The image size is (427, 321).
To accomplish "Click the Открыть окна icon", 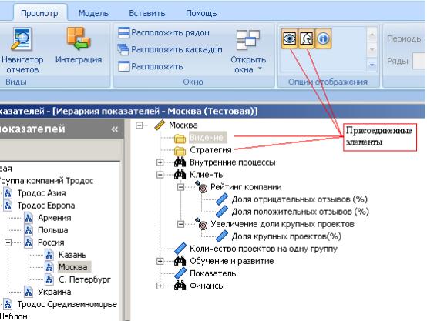I will click(x=247, y=40).
